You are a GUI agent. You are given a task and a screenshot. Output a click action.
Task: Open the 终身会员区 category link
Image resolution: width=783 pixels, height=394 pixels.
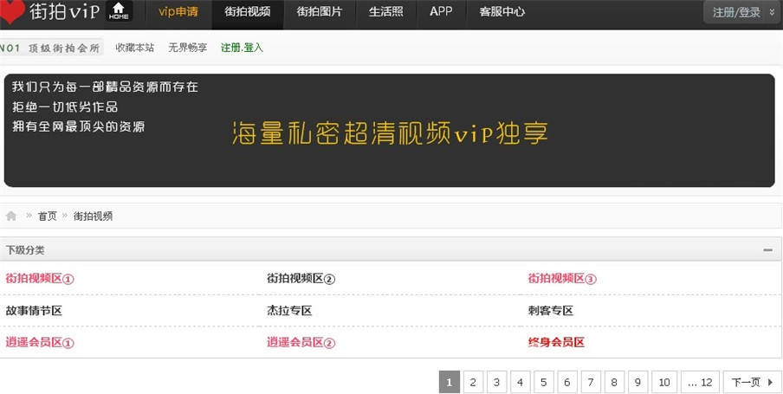[556, 342]
